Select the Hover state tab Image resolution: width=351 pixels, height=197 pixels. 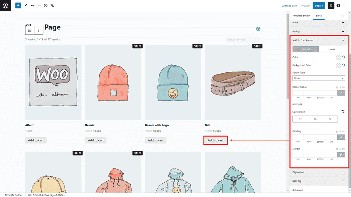point(332,49)
